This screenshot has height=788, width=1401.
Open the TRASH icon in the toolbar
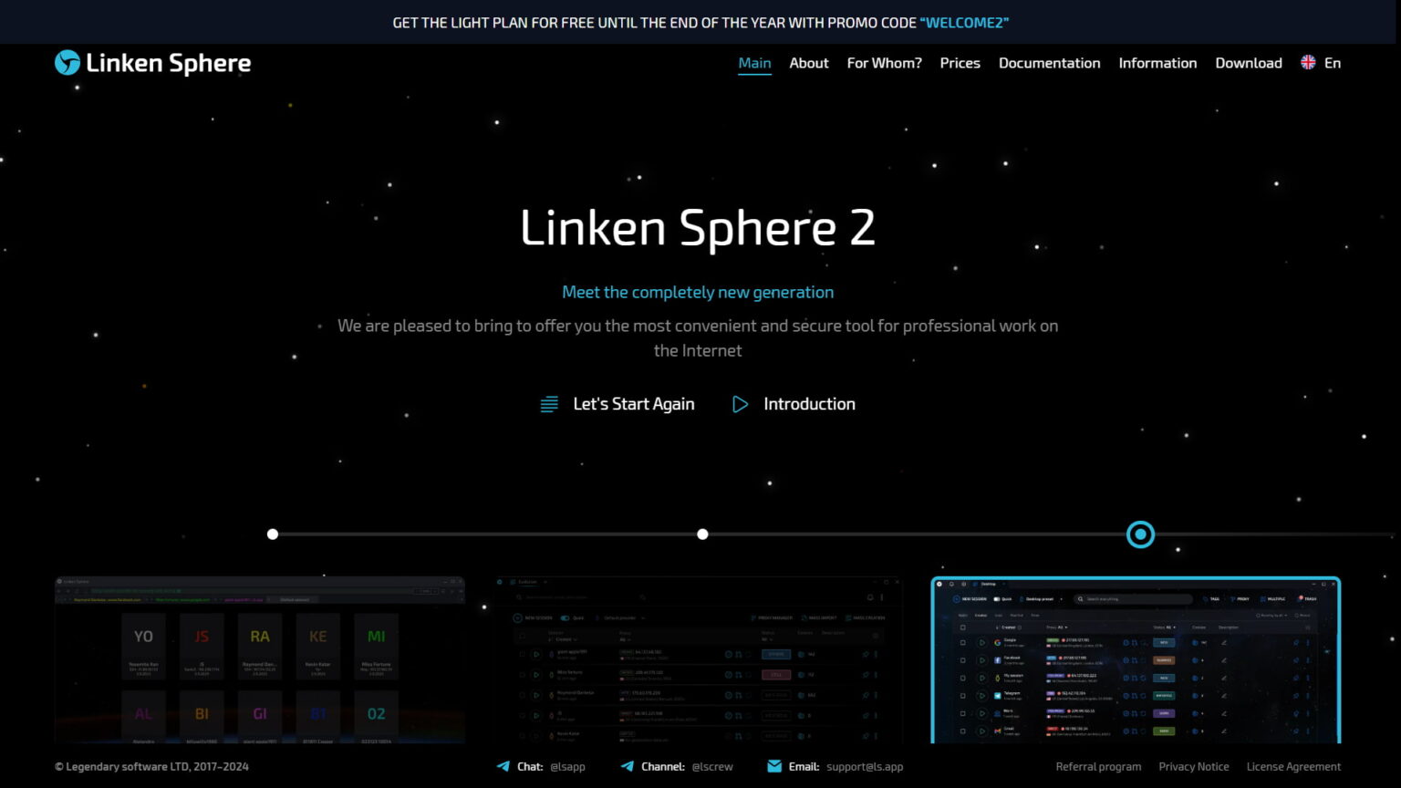[1301, 598]
